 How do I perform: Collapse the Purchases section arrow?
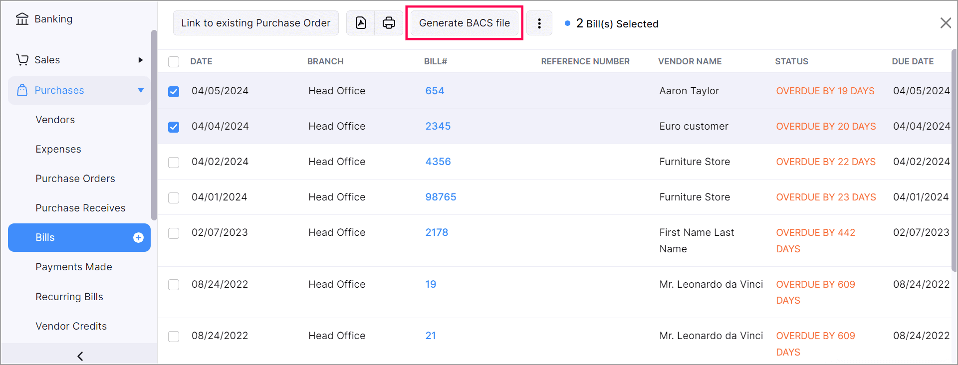141,90
